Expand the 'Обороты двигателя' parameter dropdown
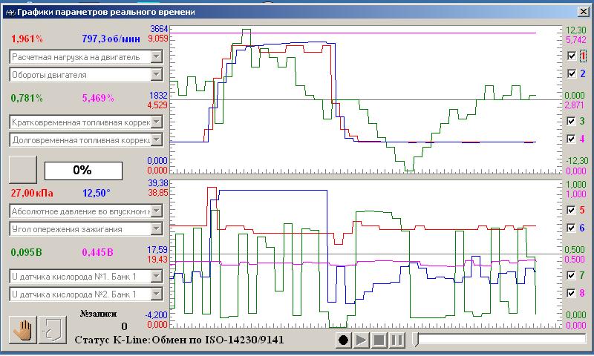This screenshot has width=594, height=356. click(156, 75)
